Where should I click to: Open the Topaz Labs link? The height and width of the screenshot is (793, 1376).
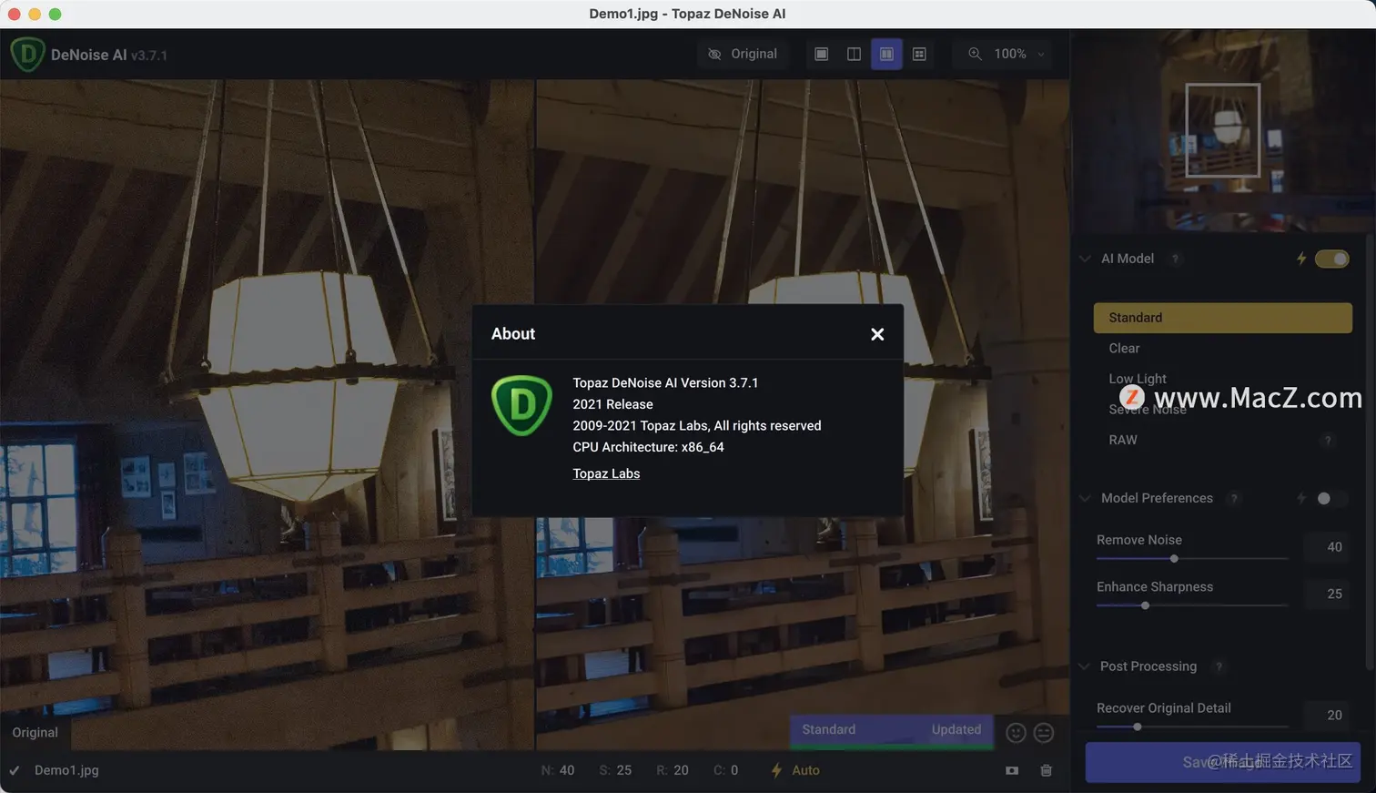pos(606,473)
